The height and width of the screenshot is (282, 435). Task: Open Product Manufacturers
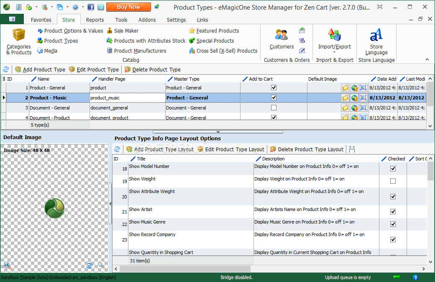coord(136,51)
